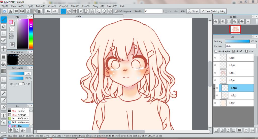Enable the radial snap guide
Image resolution: width=258 pixels, height=139 pixels.
tap(87, 11)
